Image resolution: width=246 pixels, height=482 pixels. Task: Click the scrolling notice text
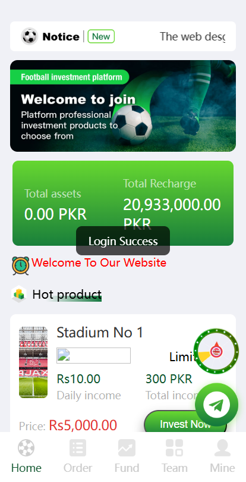pos(193,36)
